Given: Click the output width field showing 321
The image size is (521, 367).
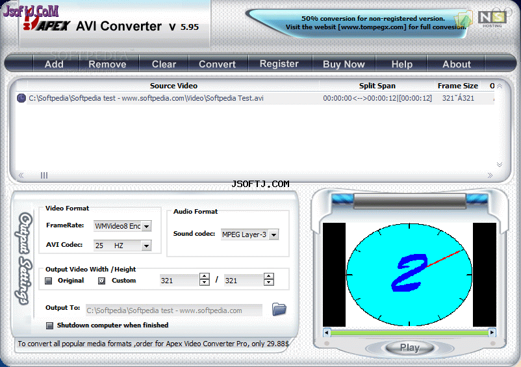Looking at the screenshot, I should point(179,281).
